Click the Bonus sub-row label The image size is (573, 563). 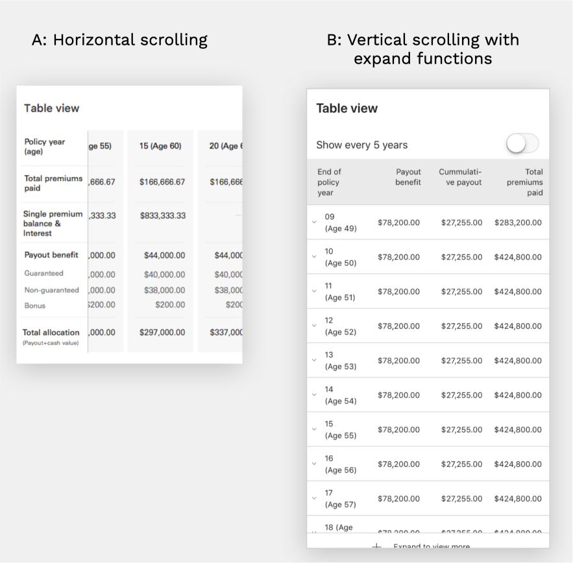tap(34, 305)
